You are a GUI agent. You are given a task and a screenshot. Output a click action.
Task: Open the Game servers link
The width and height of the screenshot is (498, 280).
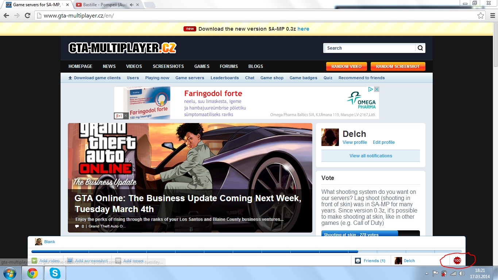coord(190,78)
